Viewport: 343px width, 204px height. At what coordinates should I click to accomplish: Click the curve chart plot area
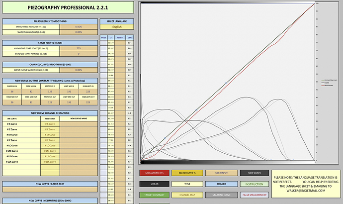228,83
